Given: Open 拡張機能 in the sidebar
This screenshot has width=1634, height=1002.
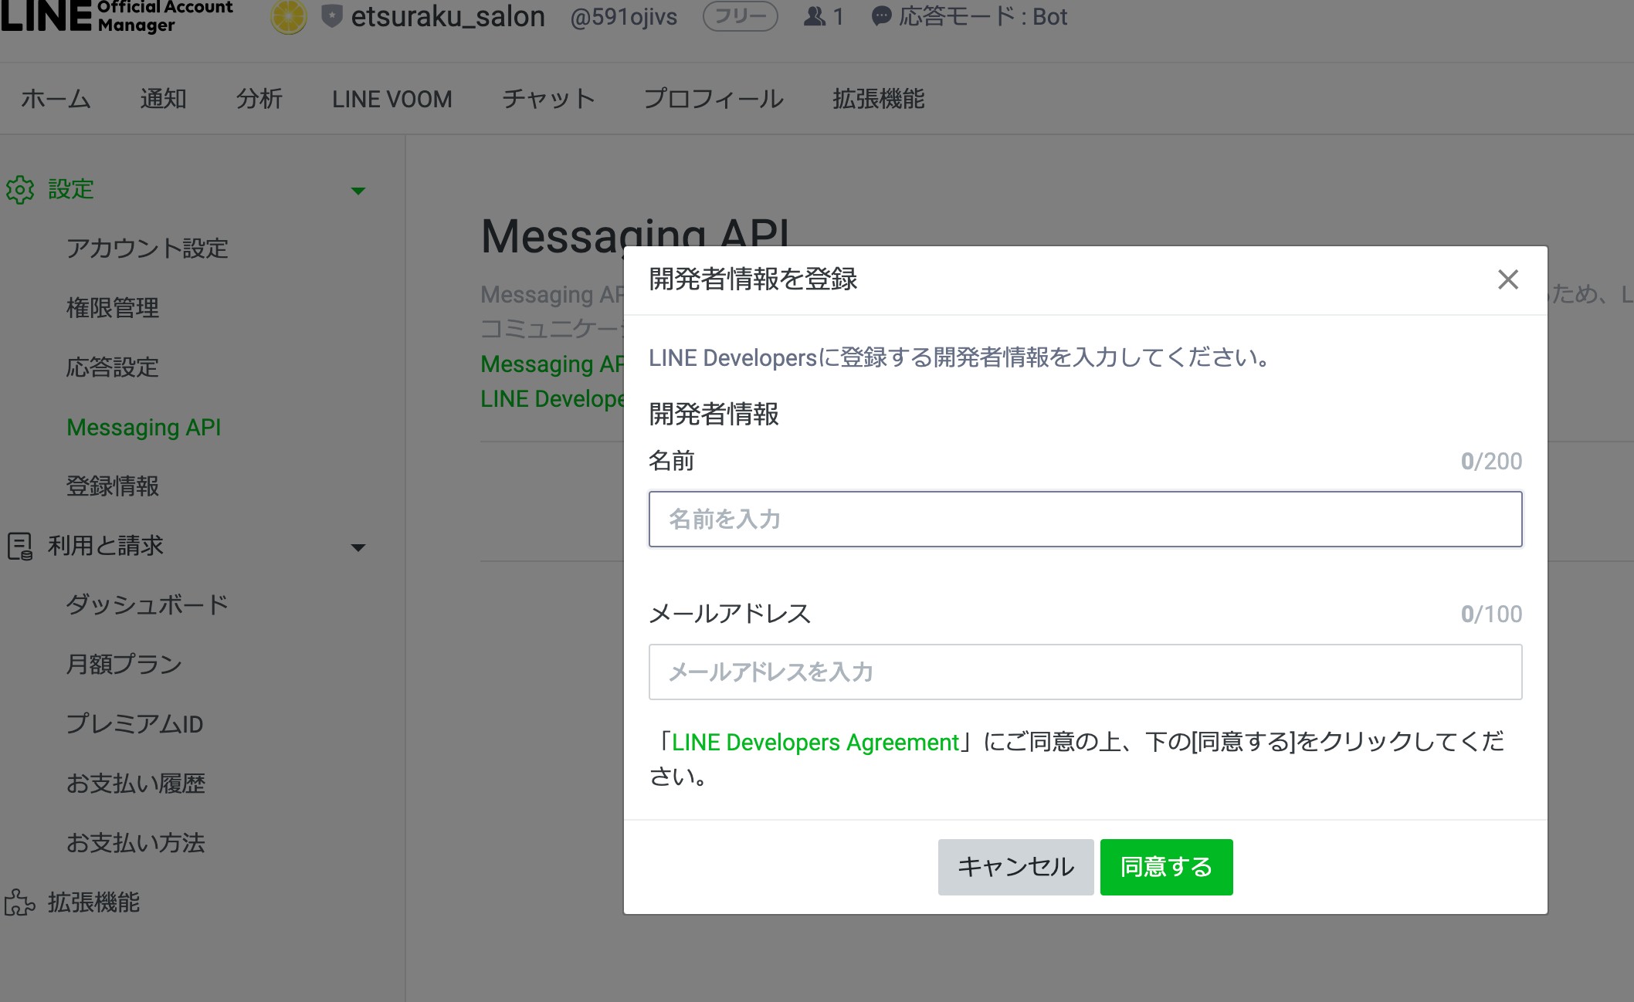Looking at the screenshot, I should point(94,902).
